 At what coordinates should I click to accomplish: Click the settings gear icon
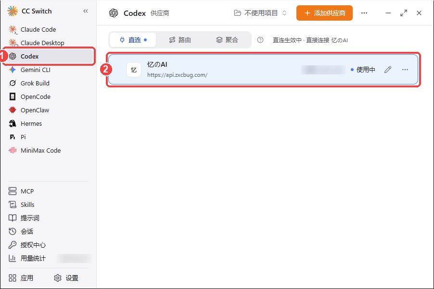(x=58, y=278)
